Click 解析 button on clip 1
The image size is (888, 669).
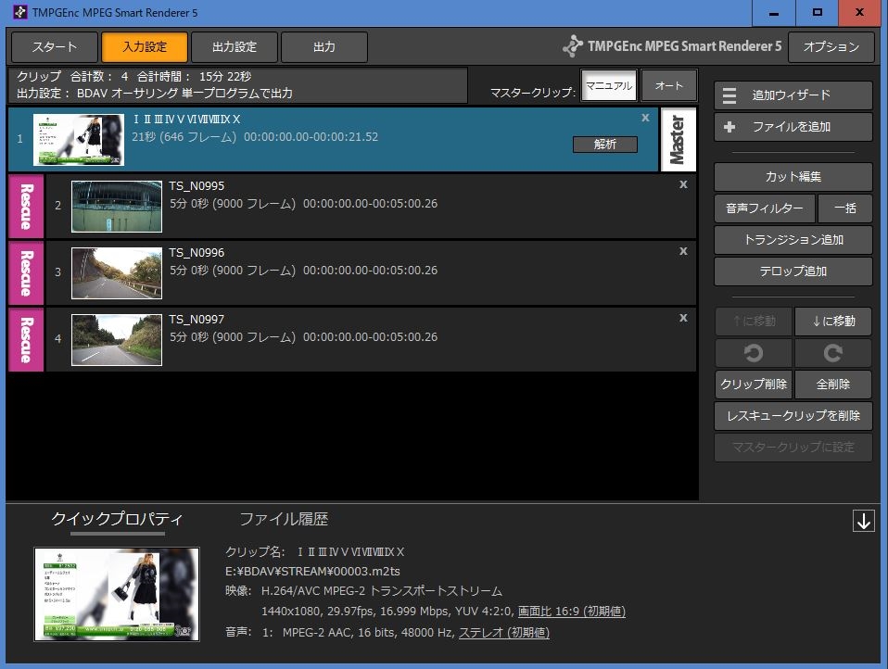tap(605, 145)
